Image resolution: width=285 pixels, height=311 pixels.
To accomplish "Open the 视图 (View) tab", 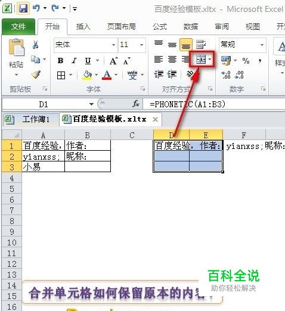I will pos(253,27).
